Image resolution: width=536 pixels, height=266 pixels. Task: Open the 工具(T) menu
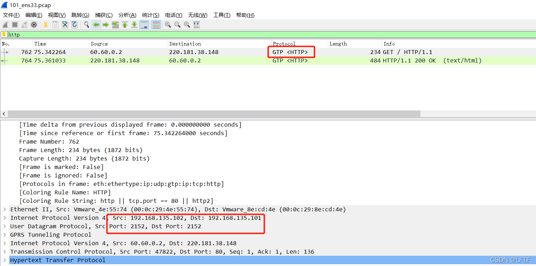(x=222, y=15)
